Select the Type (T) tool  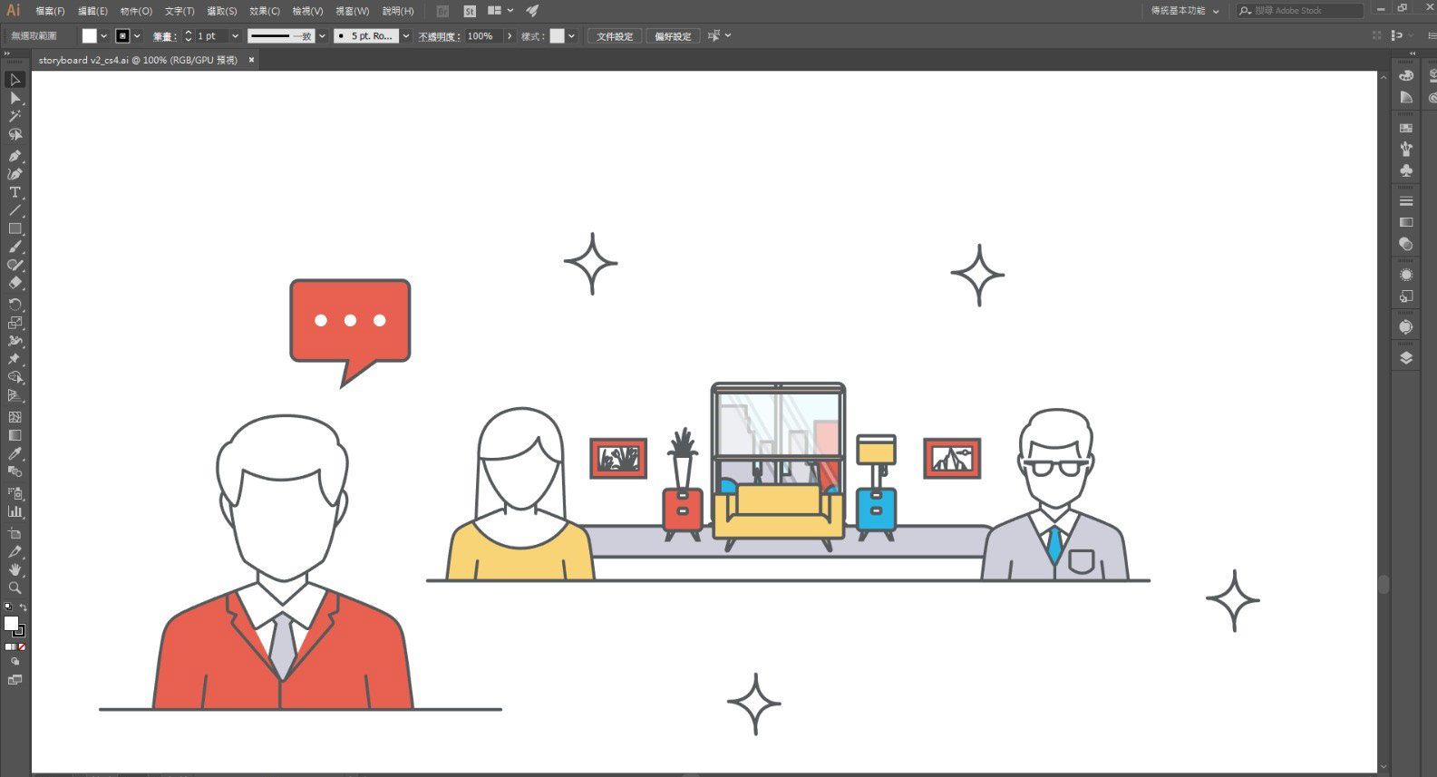coord(15,192)
